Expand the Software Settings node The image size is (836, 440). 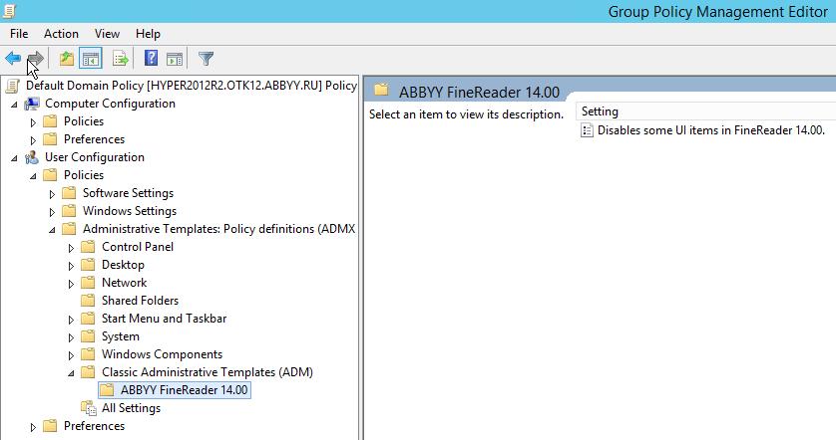click(52, 194)
